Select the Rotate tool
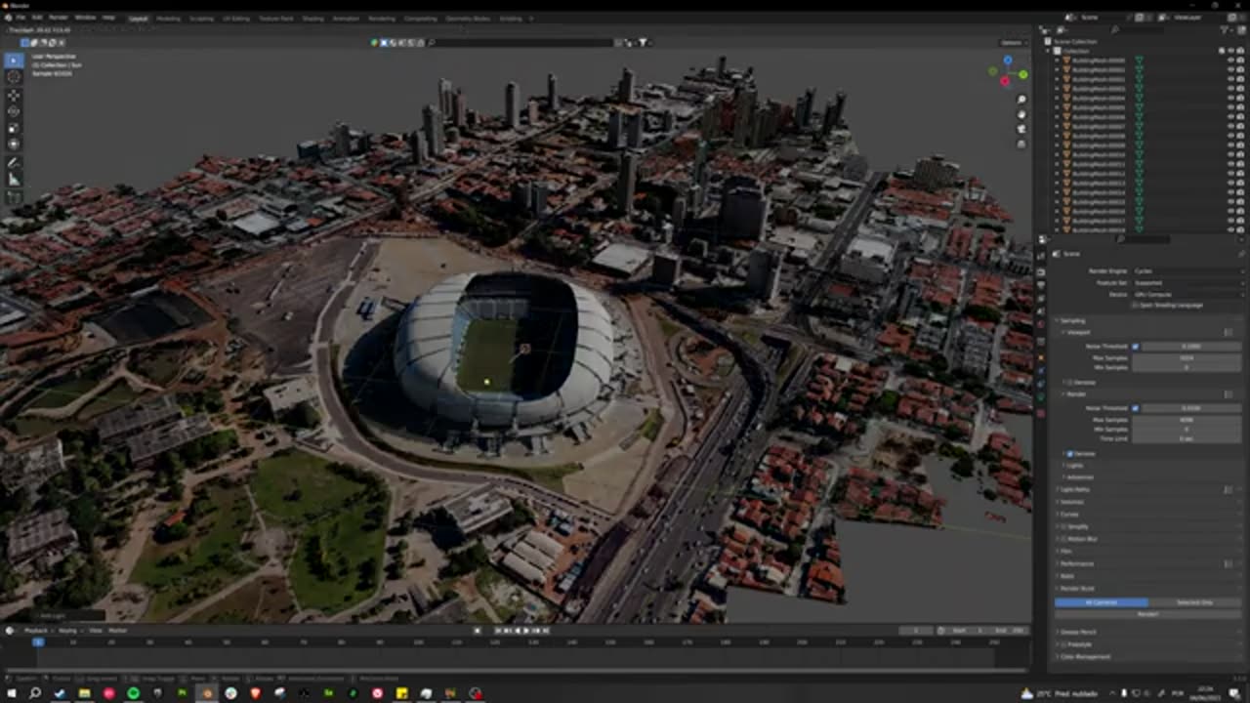This screenshot has height=703, width=1250. click(14, 111)
